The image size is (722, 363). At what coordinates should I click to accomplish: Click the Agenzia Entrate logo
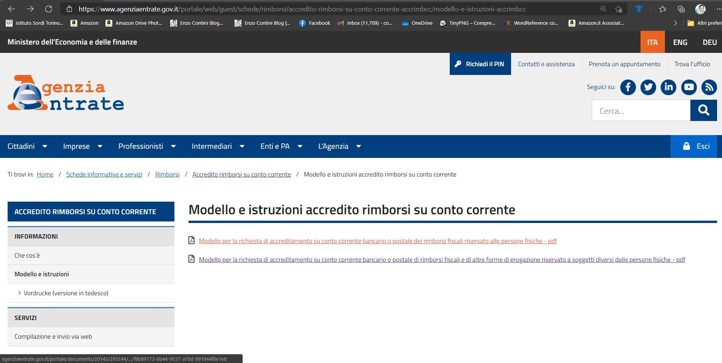click(66, 93)
